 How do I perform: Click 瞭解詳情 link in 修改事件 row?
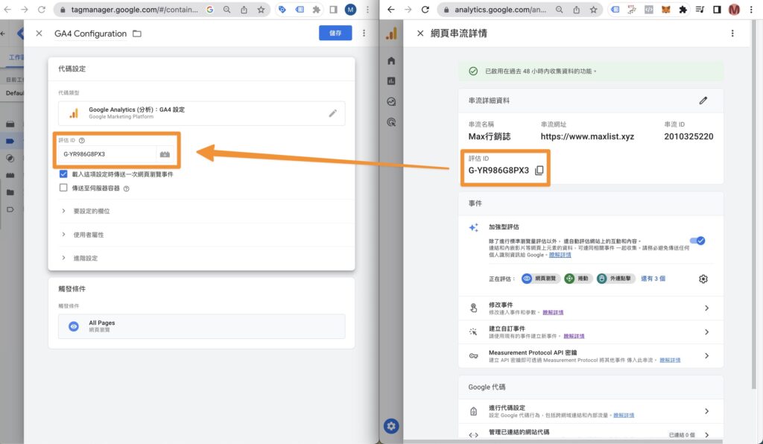[x=553, y=312]
